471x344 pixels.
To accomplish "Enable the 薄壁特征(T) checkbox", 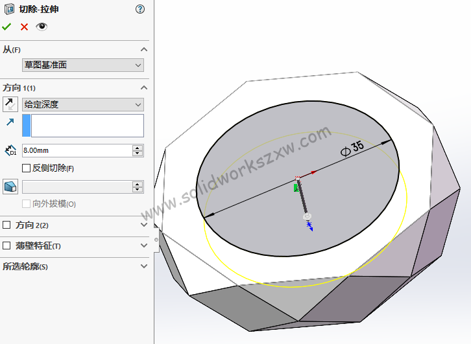I will (6, 246).
